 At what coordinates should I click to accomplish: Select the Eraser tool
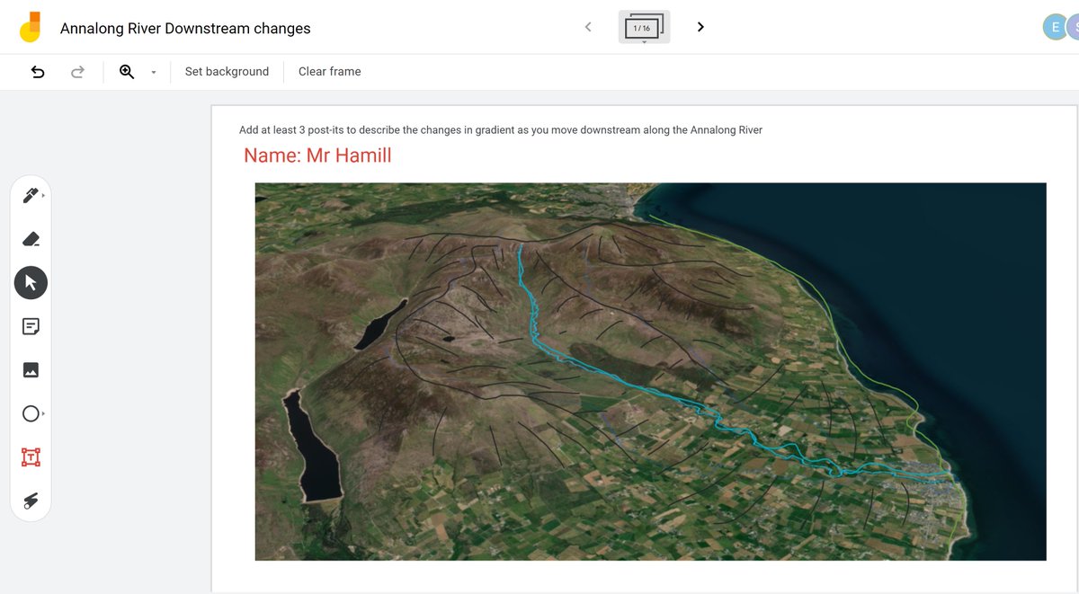click(x=31, y=239)
